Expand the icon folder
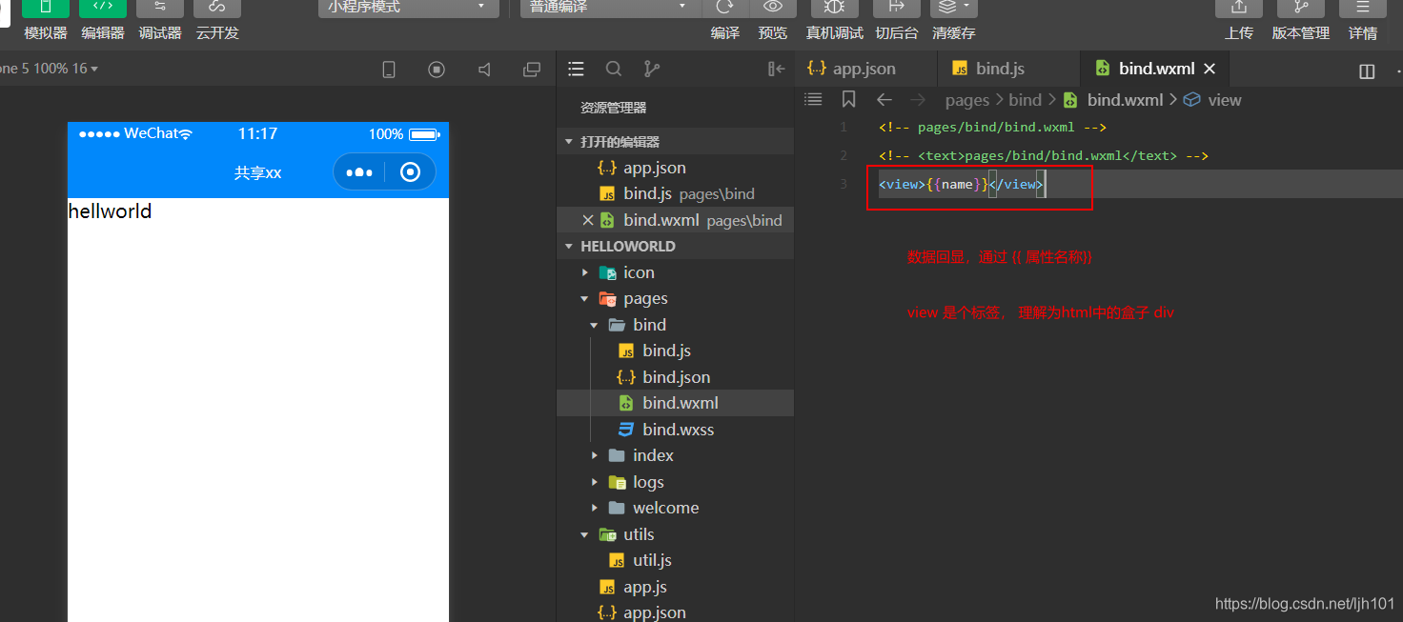The image size is (1403, 622). point(675,272)
